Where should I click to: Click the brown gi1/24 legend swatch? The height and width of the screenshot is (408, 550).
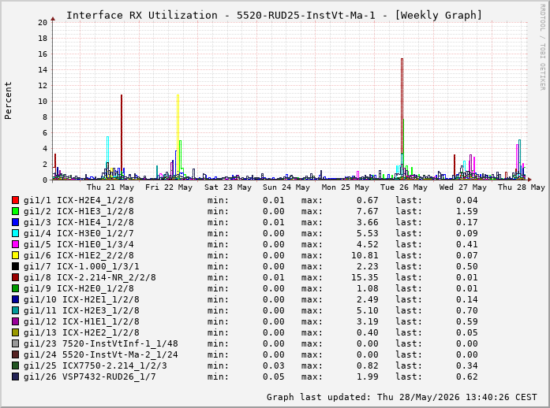16,354
